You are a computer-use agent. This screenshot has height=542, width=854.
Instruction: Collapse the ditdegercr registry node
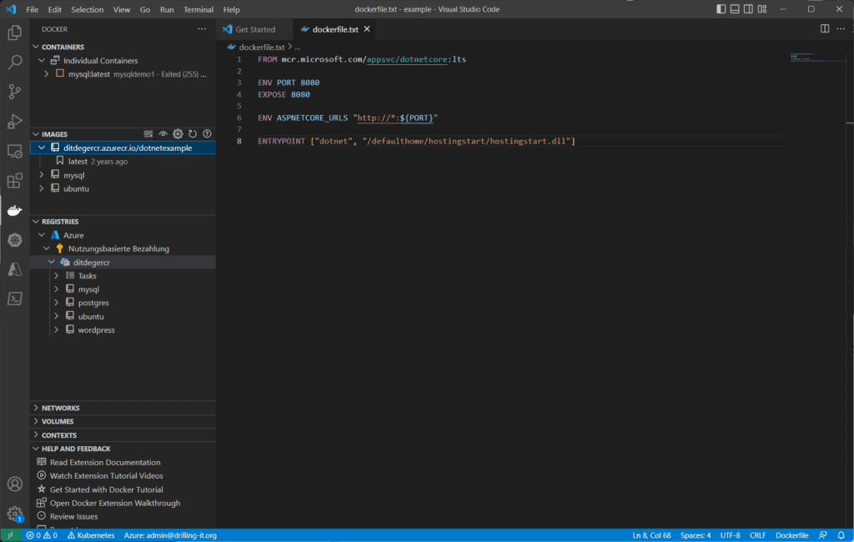51,262
